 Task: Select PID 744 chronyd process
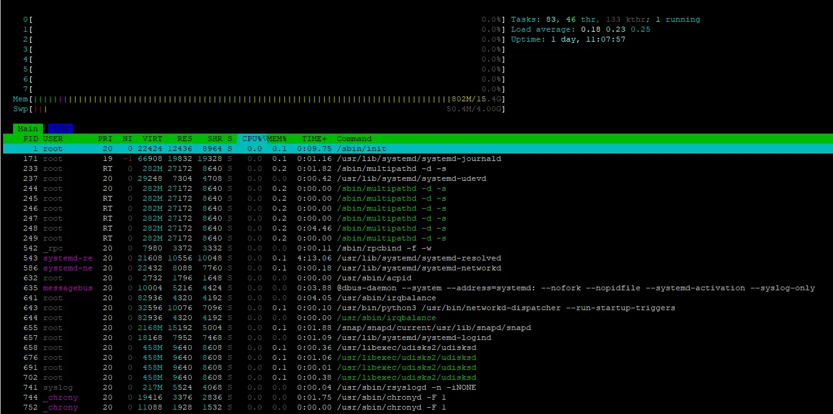point(416,397)
